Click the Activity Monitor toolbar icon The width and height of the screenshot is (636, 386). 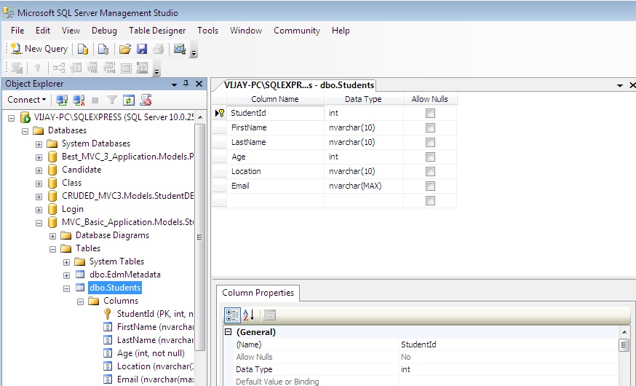178,49
